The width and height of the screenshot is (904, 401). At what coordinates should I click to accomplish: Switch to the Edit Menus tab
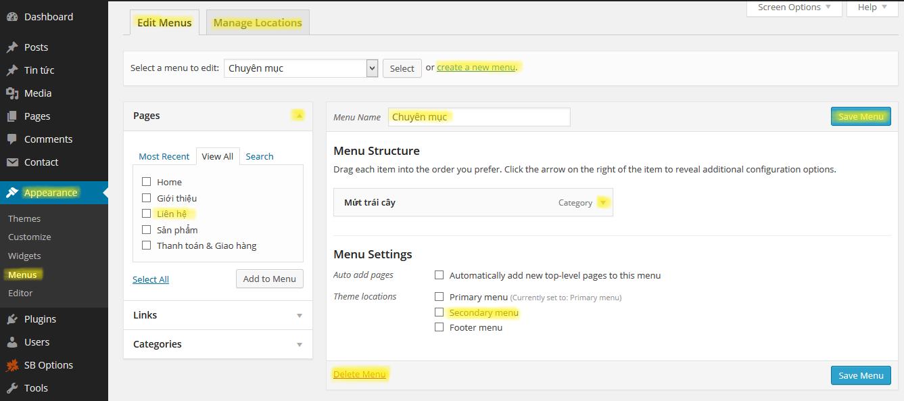[164, 22]
